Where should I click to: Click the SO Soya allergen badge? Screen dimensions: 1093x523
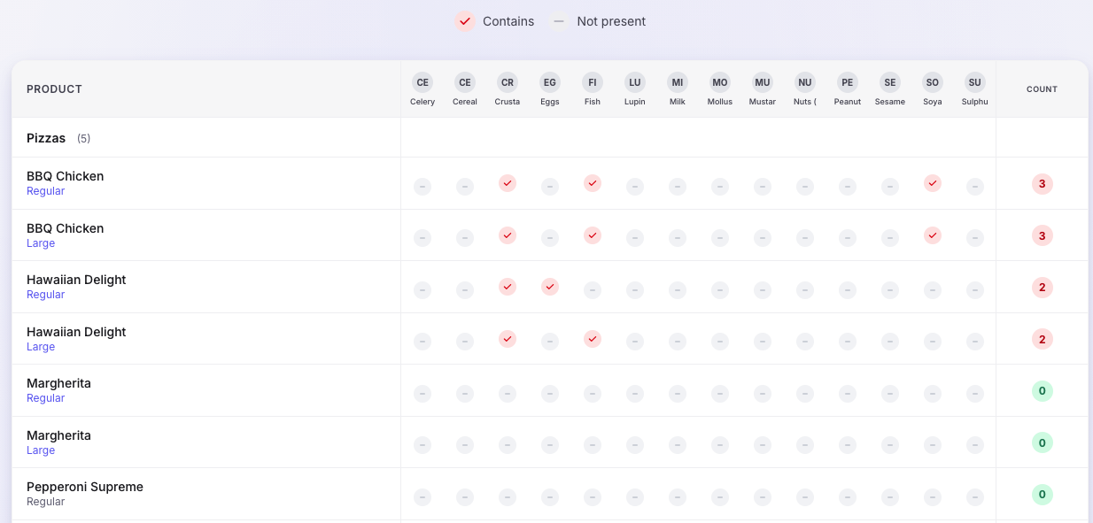(933, 81)
